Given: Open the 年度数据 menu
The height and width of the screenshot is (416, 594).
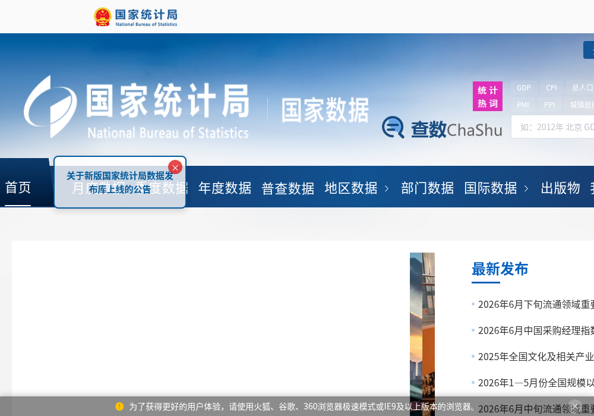Looking at the screenshot, I should pyautogui.click(x=225, y=188).
